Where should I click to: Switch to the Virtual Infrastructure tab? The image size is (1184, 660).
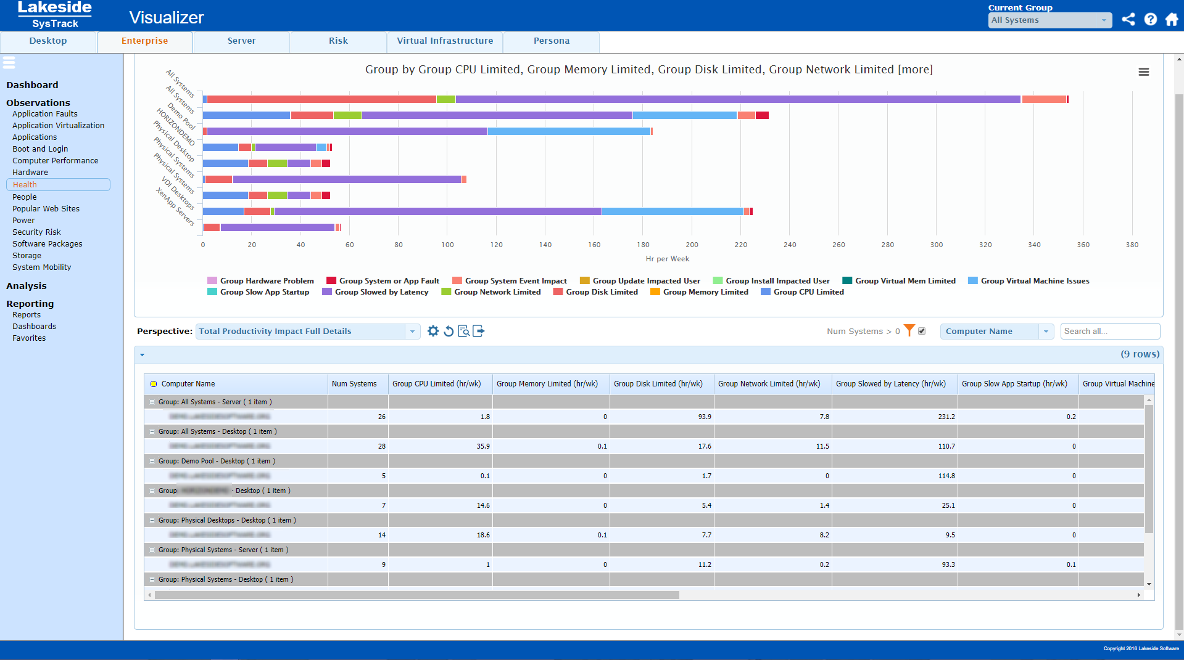(445, 41)
